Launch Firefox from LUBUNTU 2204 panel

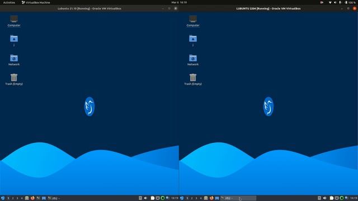pos(211,198)
